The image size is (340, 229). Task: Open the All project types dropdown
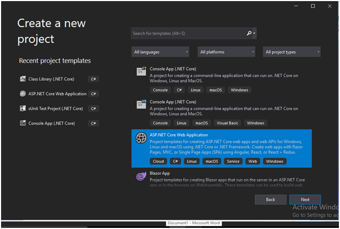[x=292, y=52]
